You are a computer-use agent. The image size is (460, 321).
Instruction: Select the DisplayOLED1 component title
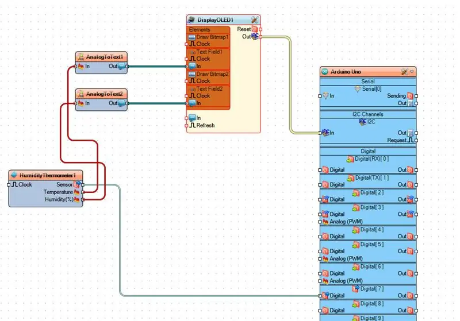[215, 20]
